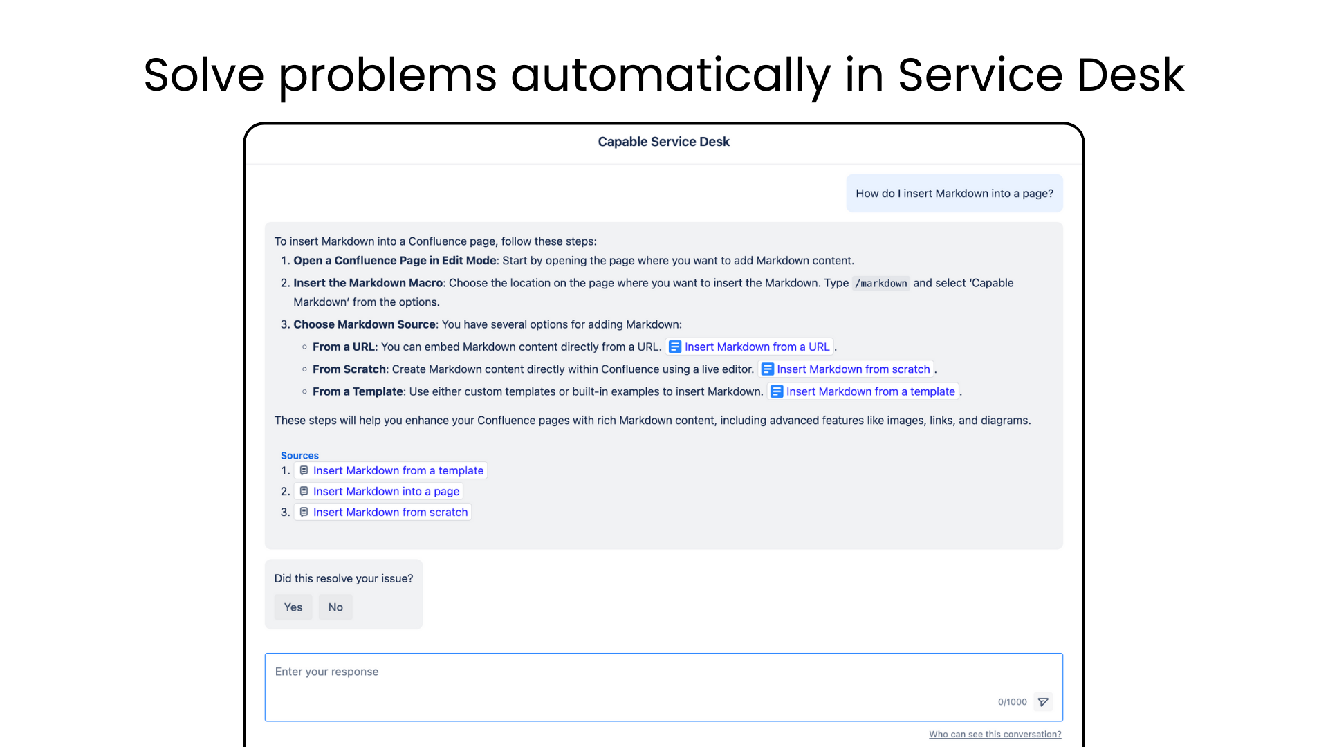
Task: Click document icon of first source entry
Action: [304, 470]
